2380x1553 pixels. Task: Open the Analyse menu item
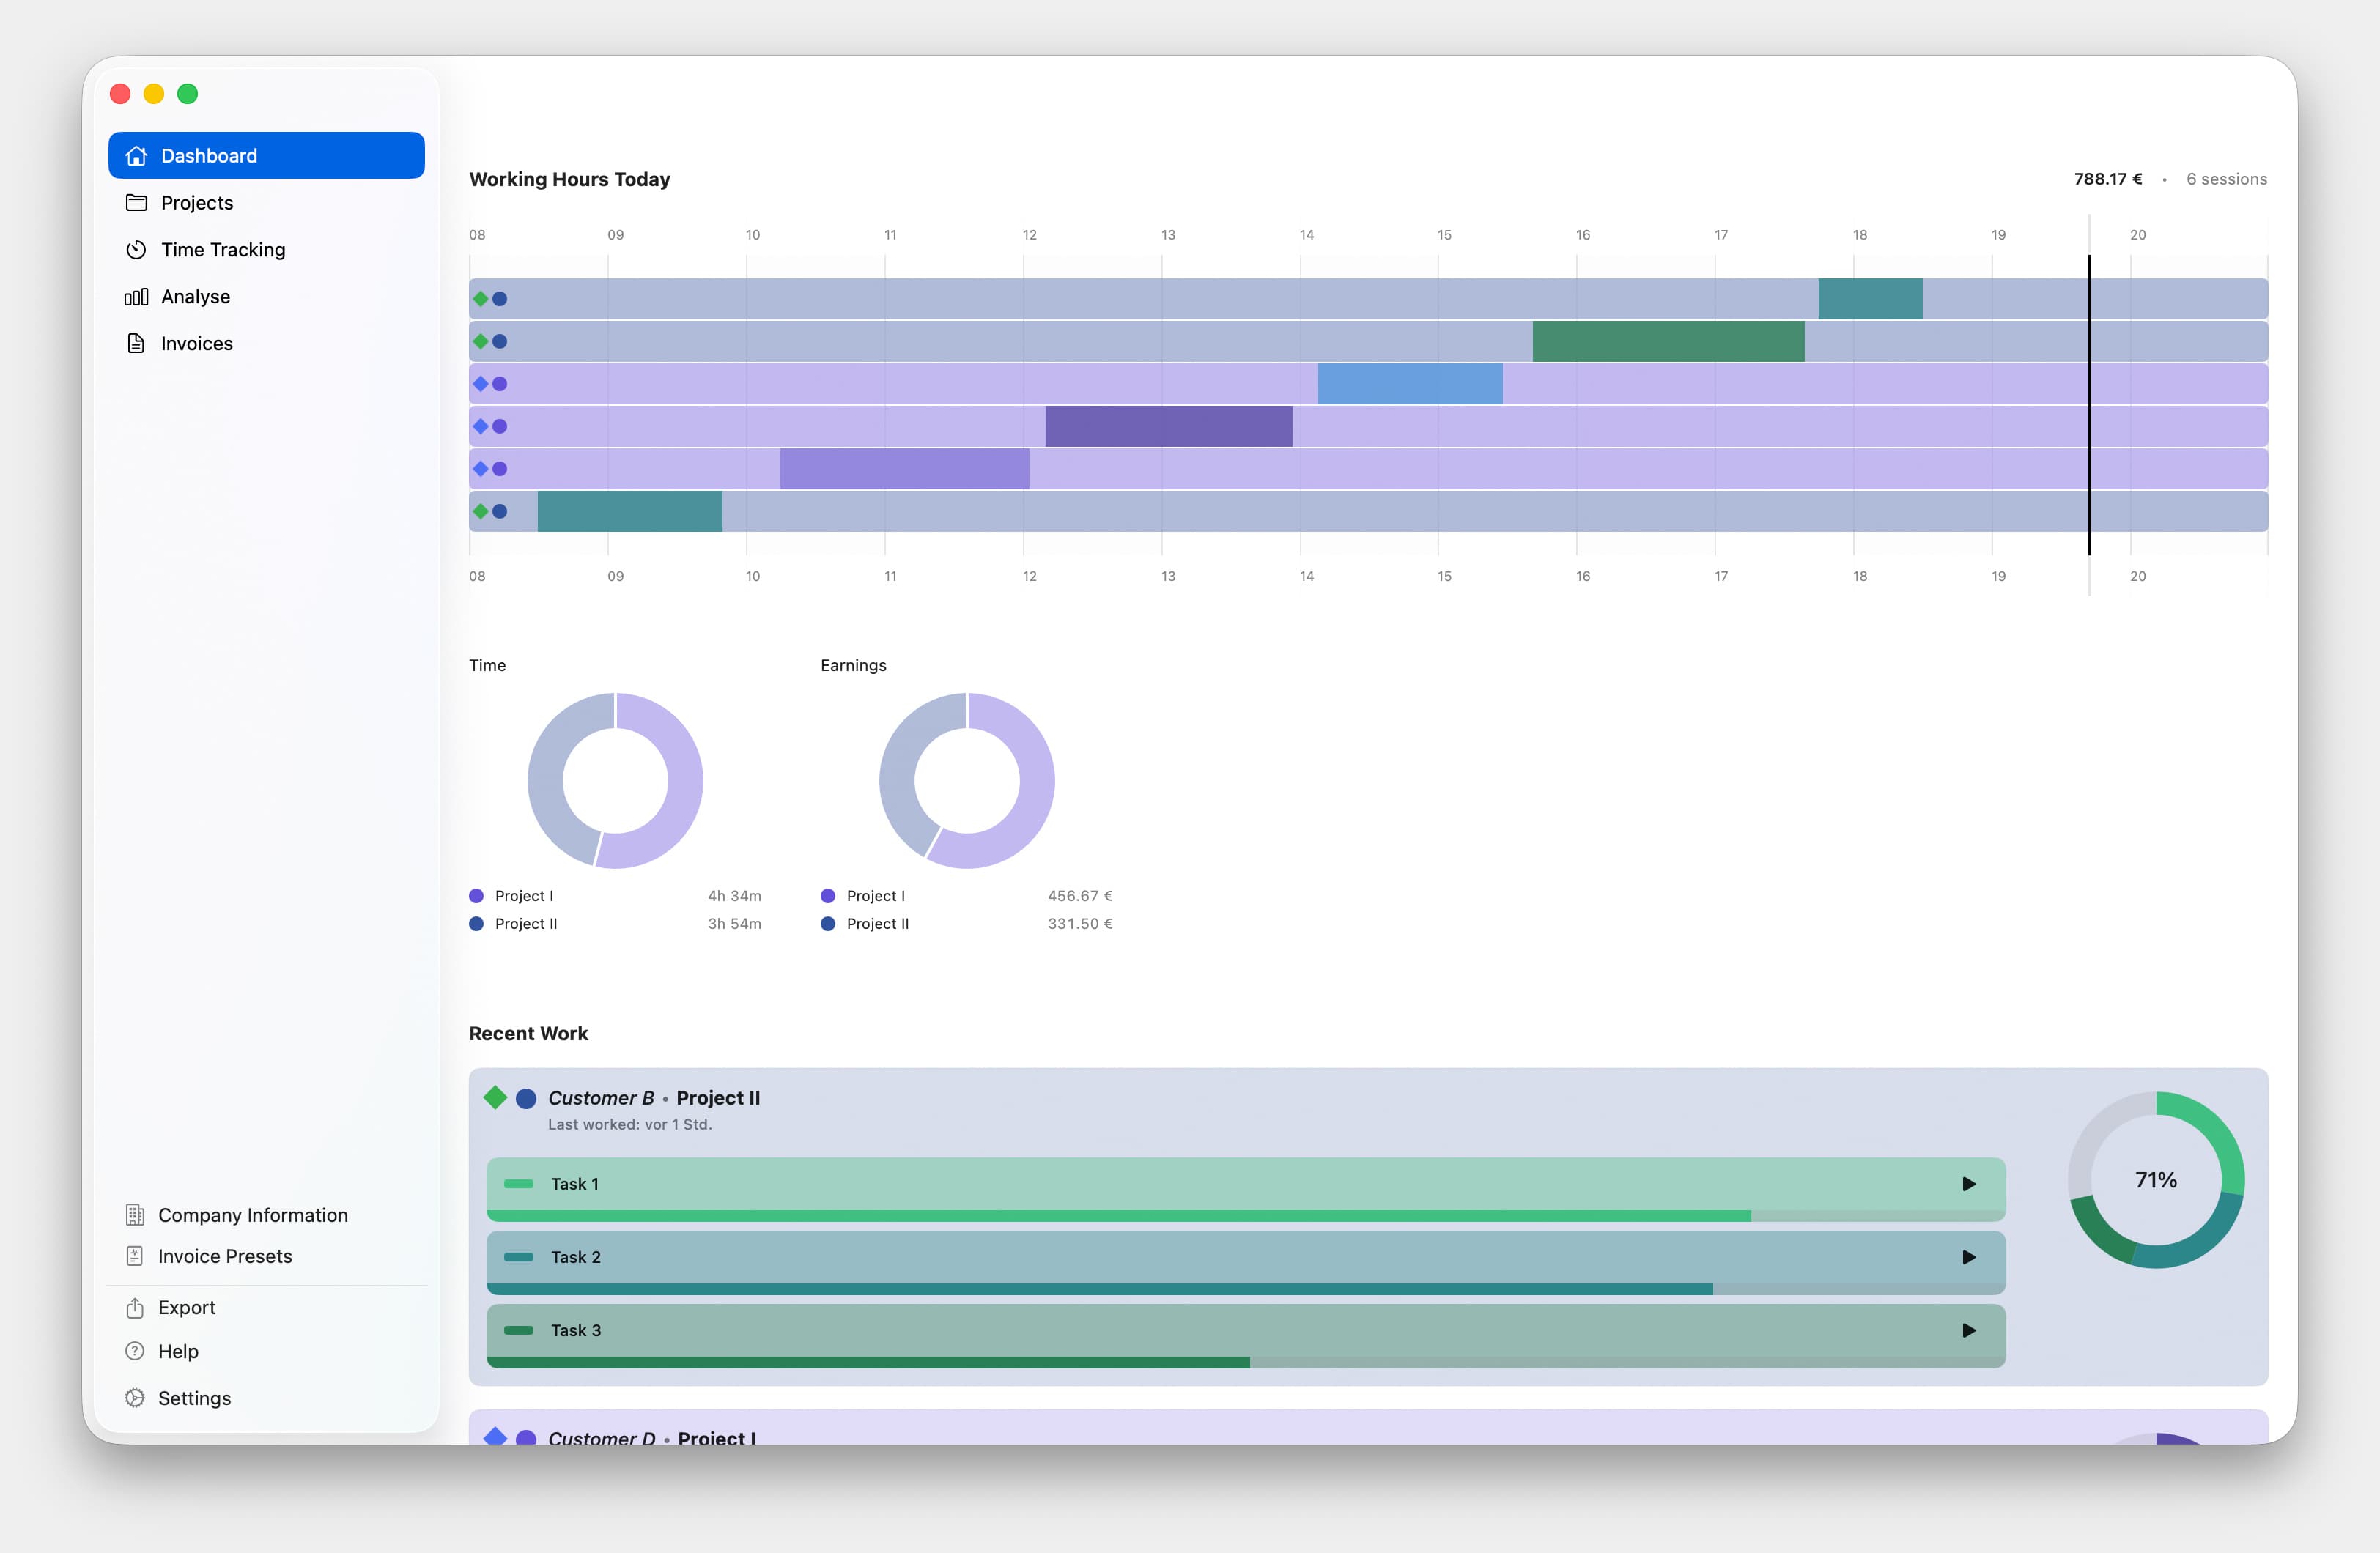coord(195,297)
